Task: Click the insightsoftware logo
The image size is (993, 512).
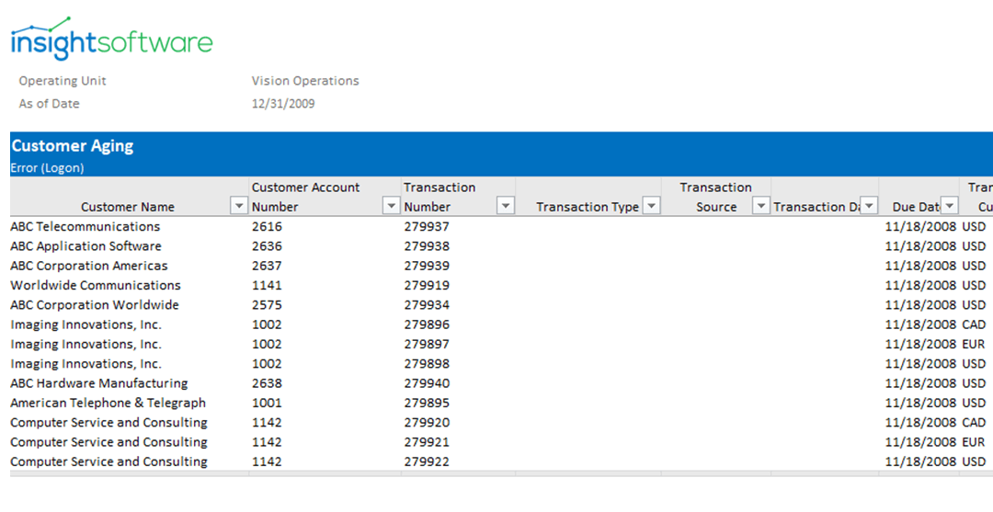Action: [111, 40]
